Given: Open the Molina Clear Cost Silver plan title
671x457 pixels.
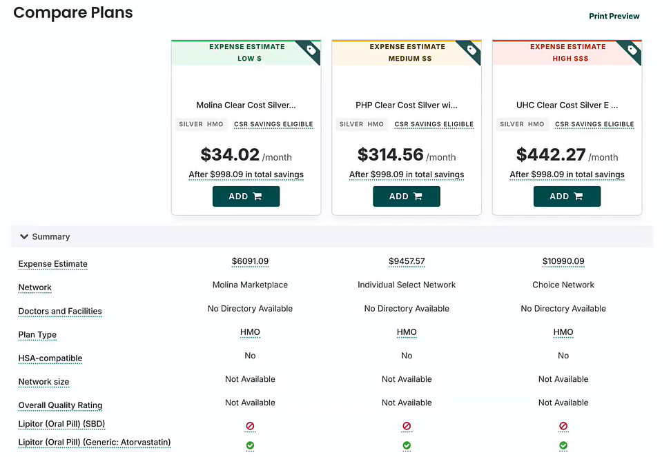Looking at the screenshot, I should click(x=246, y=105).
